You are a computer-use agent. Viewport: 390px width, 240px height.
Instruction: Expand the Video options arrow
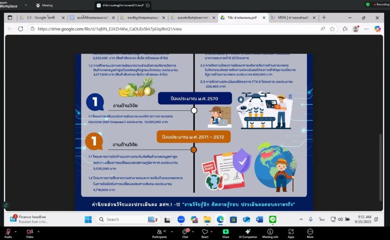click(x=38, y=231)
